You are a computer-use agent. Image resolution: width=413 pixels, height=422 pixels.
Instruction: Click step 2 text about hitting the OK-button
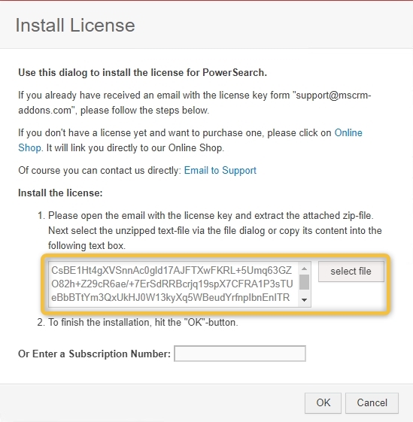[143, 322]
